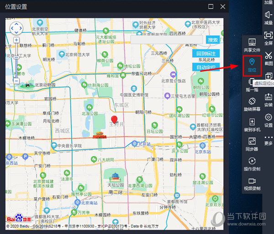Click the 什刹海公园 park label
274x234 pixels.
[98, 85]
